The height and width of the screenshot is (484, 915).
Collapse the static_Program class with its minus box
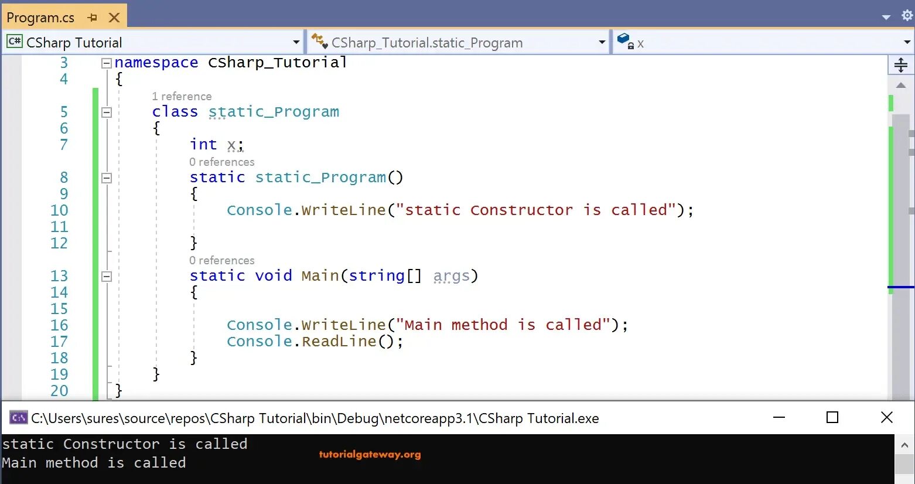tap(107, 111)
